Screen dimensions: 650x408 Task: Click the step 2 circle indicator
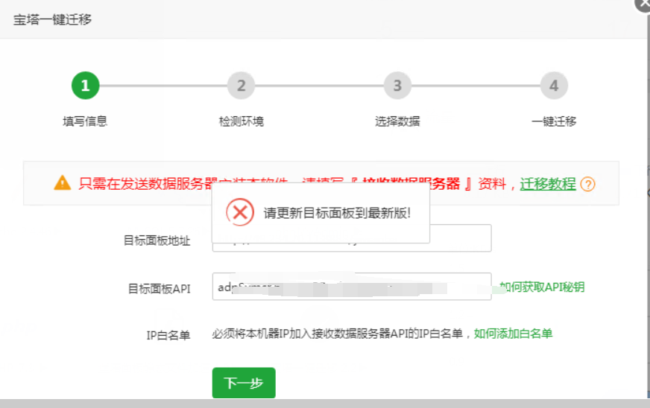242,86
